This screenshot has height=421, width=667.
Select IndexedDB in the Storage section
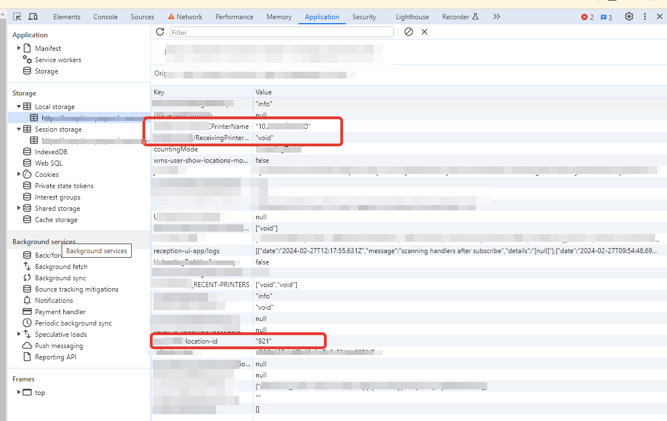(x=51, y=151)
